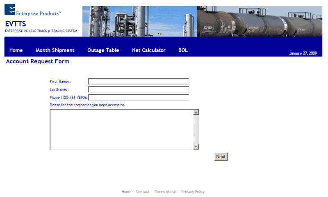
Task: Open the Month Shipment menu item
Action: pos(55,50)
